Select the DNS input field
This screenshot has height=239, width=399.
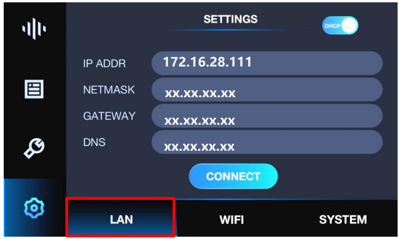267,142
